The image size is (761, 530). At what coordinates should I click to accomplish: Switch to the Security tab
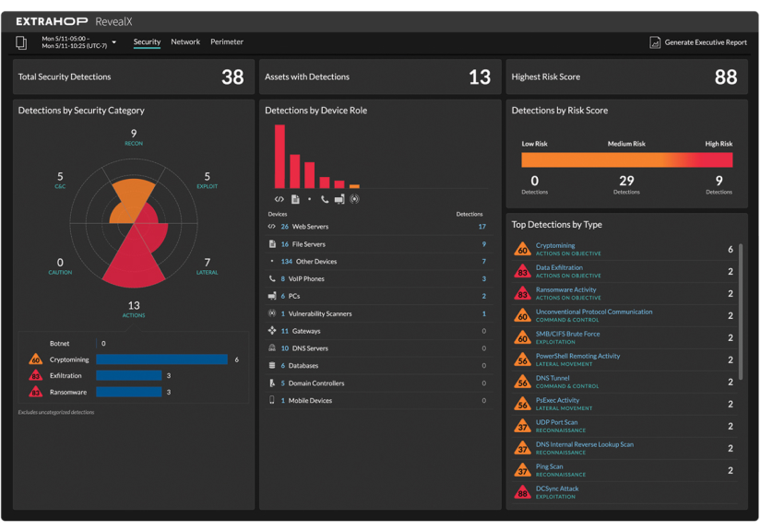point(147,41)
